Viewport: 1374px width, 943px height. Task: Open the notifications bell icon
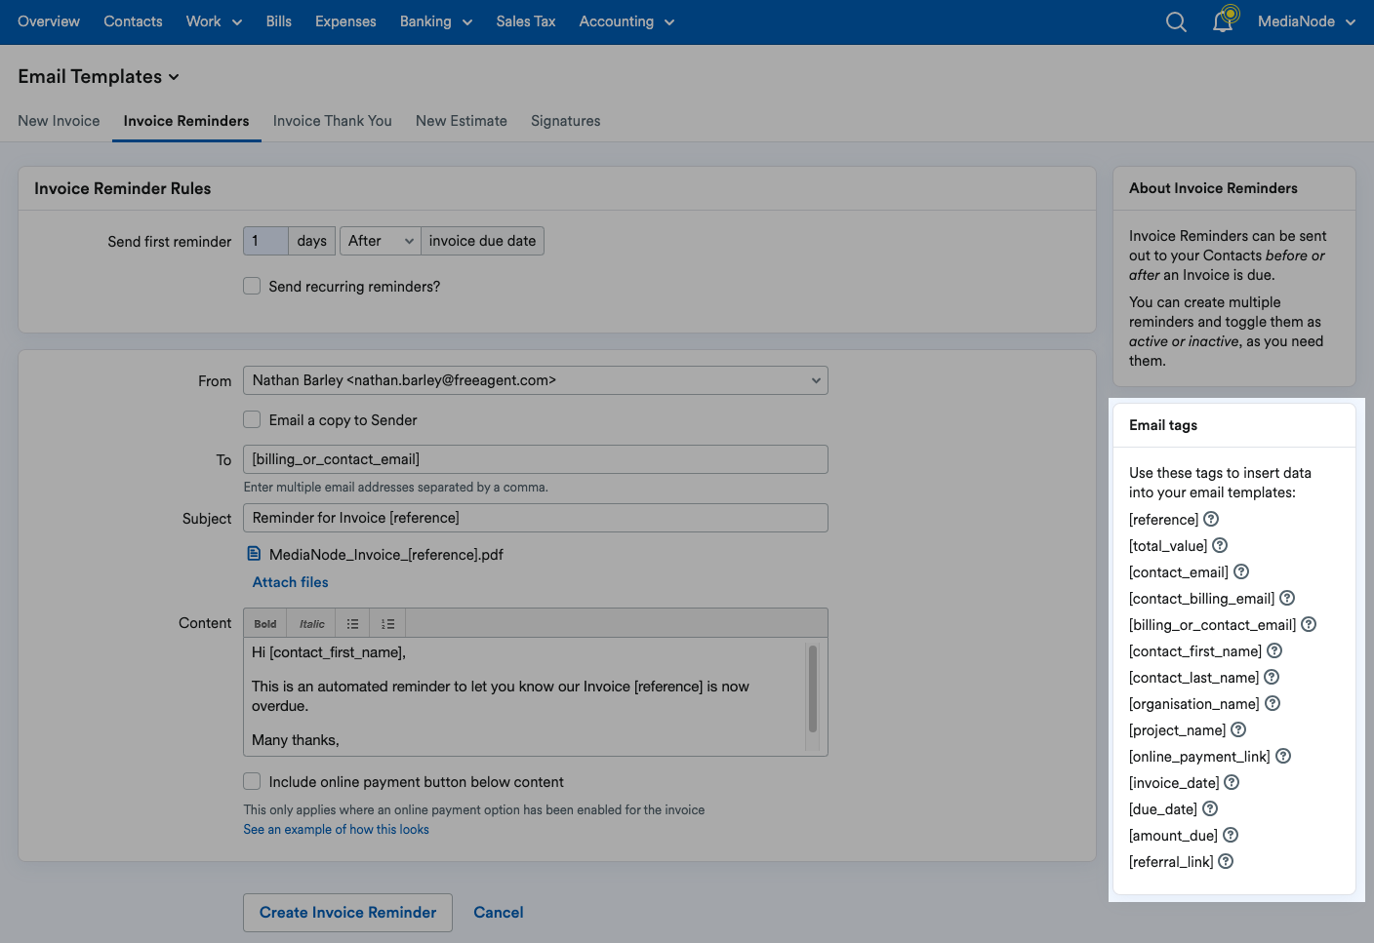point(1223,21)
